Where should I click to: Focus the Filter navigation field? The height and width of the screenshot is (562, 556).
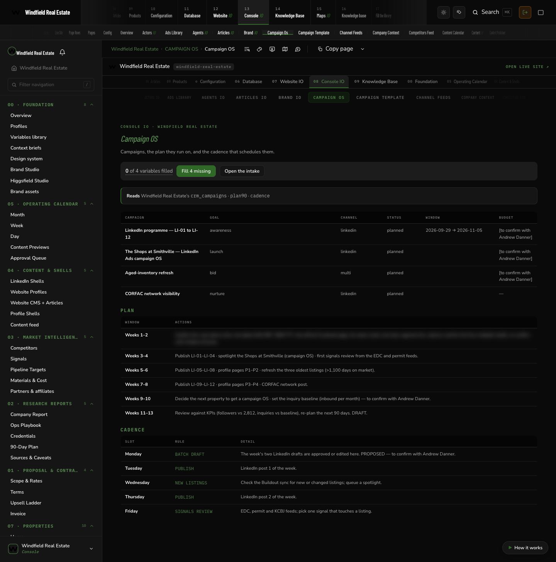pos(51,85)
